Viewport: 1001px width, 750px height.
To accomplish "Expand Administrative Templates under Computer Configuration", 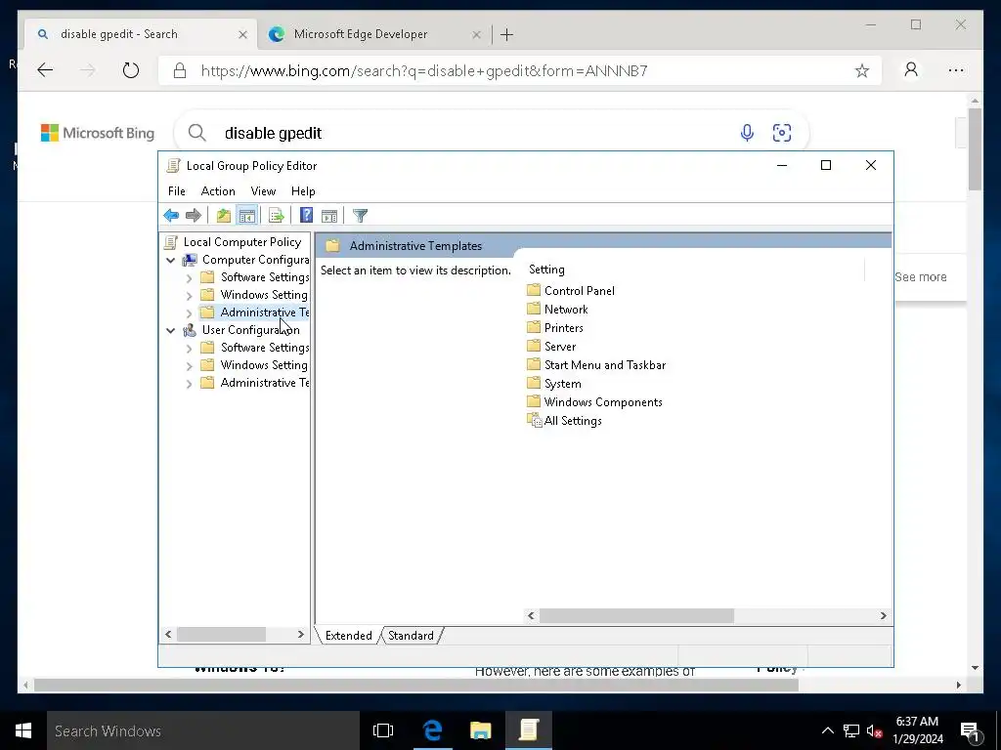I will coord(189,313).
